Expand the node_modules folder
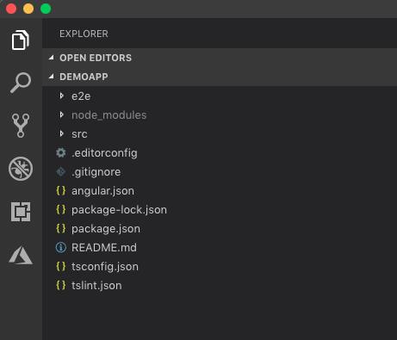The height and width of the screenshot is (340, 397). (220, 114)
